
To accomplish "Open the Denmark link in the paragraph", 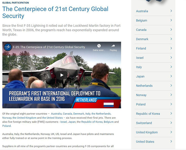I will click(x=79, y=114).
